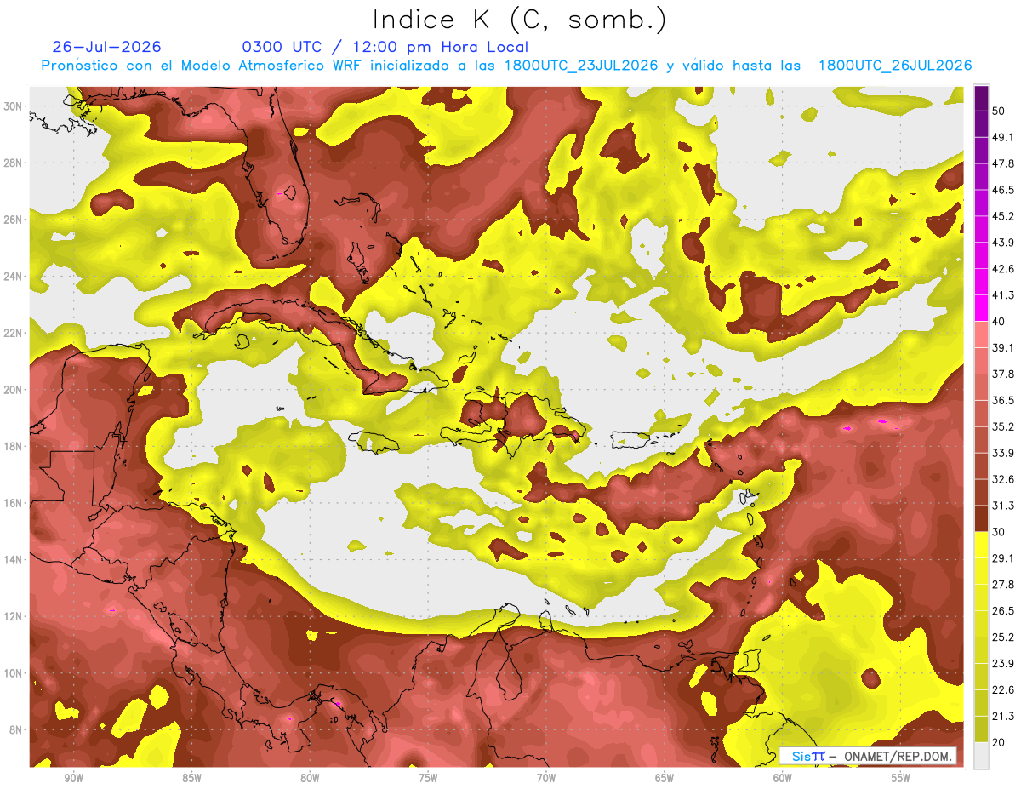Click the 80W longitude axis label
The width and height of the screenshot is (1021, 789).
310,779
